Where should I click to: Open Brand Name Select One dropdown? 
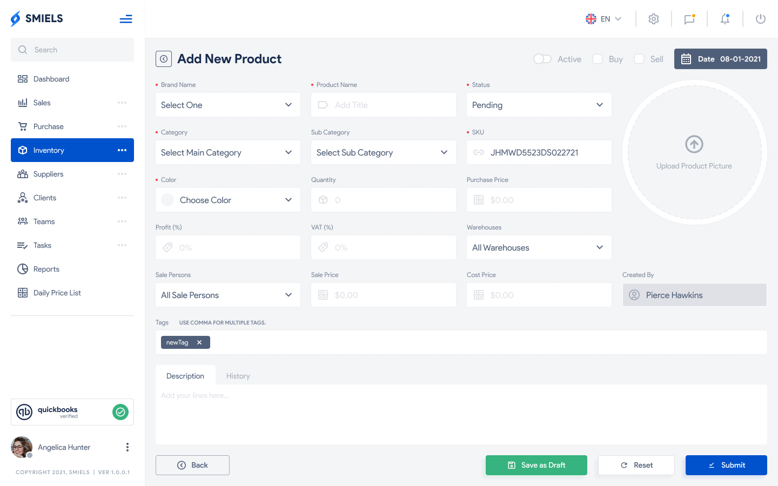click(228, 105)
